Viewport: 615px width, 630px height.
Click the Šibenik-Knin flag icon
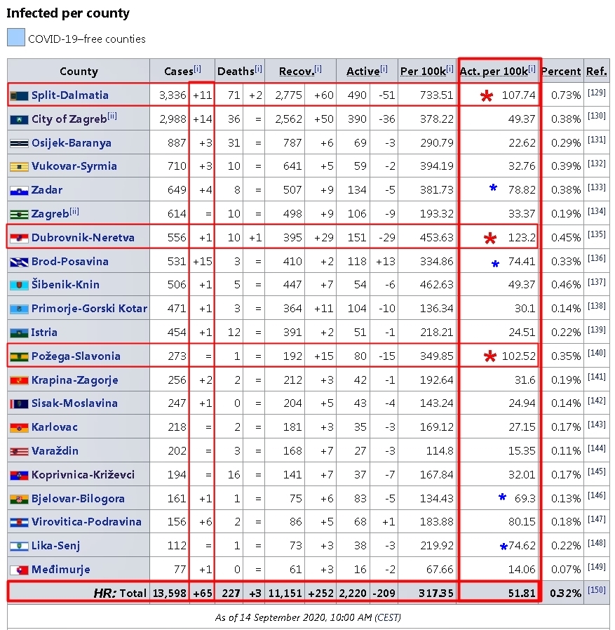pyautogui.click(x=19, y=286)
